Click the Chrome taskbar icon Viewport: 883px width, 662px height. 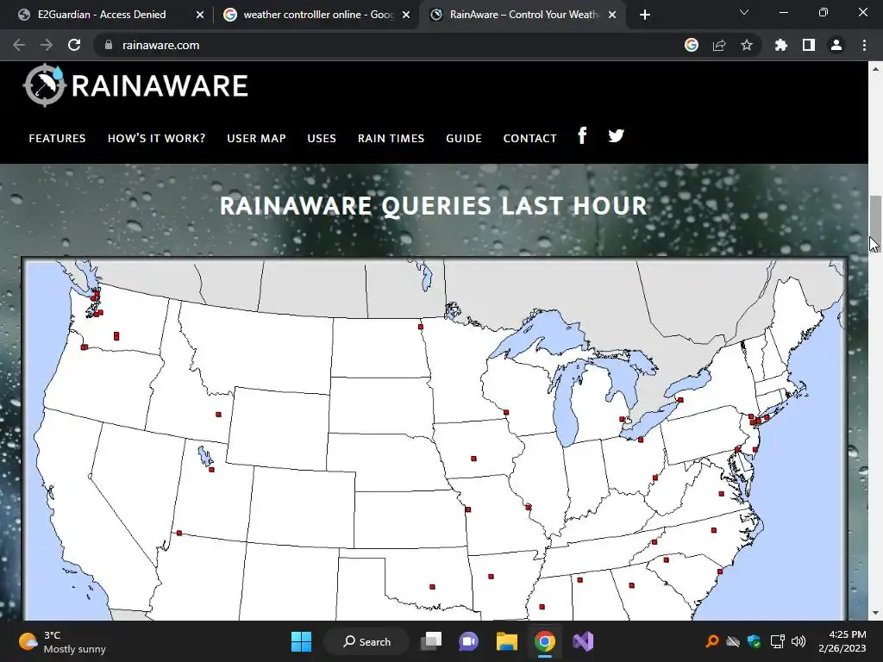click(545, 641)
